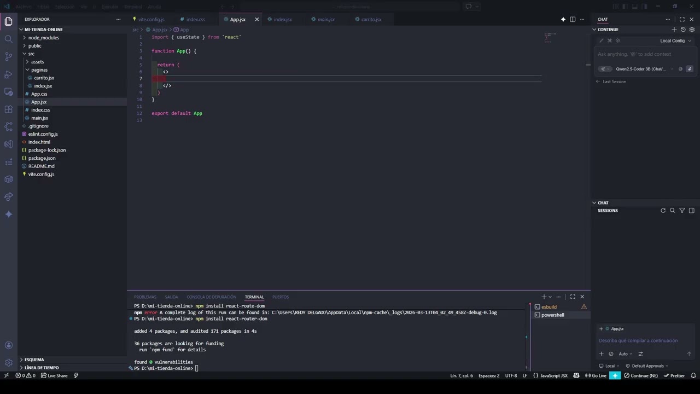
Task: Open notifications bell in status bar
Action: [693, 375]
